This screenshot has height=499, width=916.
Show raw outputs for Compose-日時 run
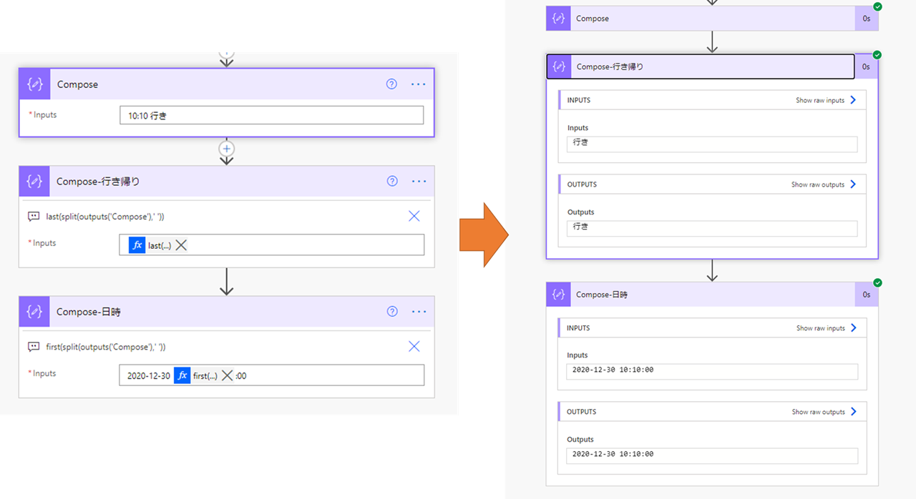pyautogui.click(x=824, y=412)
